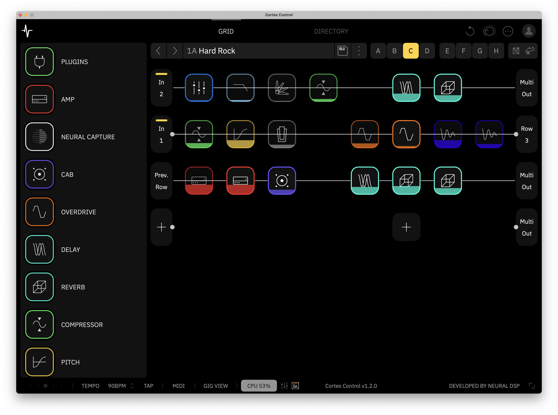Go to the previous preset
Screen dimensions: 558x415
click(x=158, y=51)
